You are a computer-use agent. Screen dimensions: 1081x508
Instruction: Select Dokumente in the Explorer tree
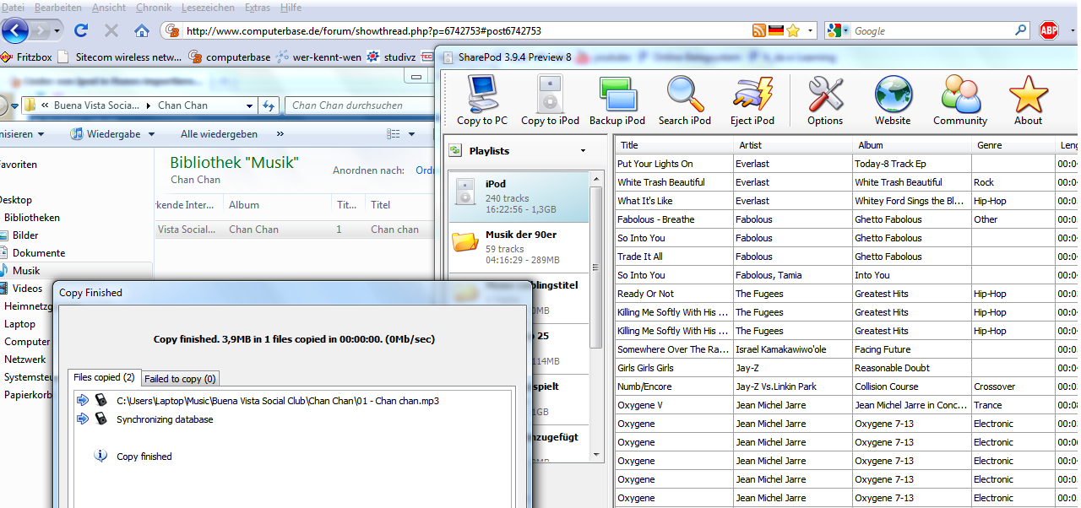[39, 253]
